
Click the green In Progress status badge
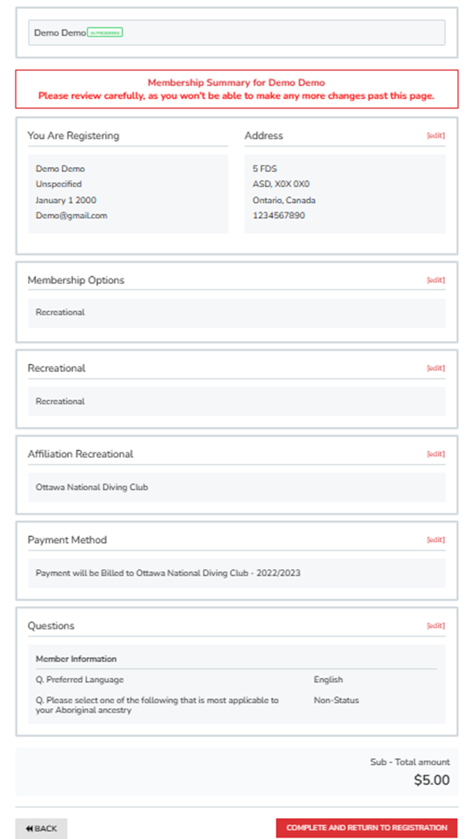[x=105, y=33]
